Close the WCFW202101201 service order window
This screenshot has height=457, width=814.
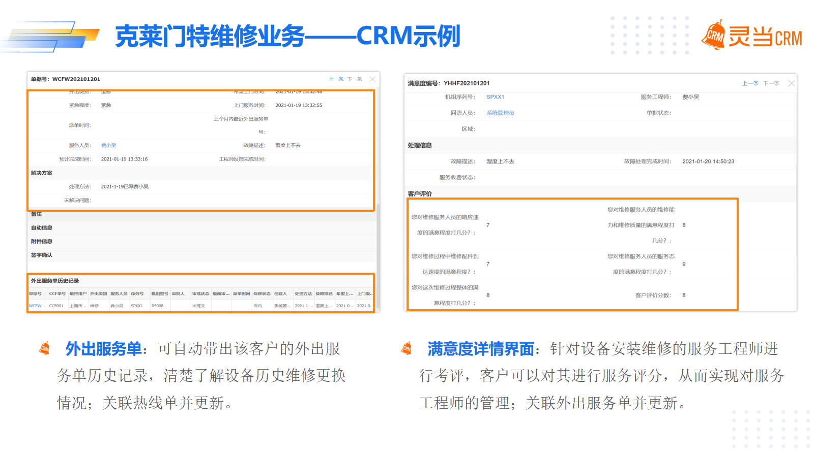pos(372,79)
